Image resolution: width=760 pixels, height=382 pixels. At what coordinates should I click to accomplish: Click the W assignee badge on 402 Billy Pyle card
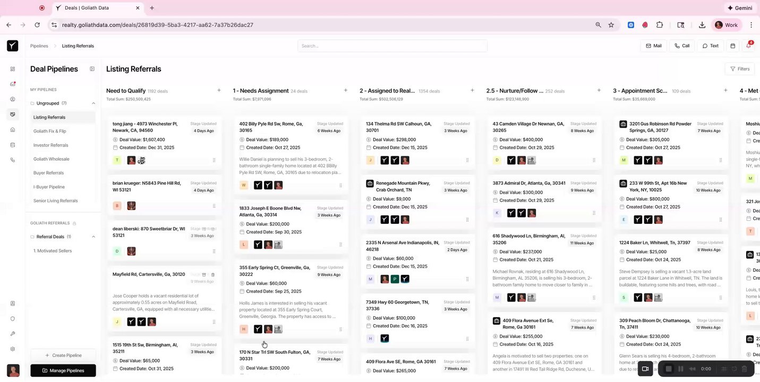click(x=244, y=185)
